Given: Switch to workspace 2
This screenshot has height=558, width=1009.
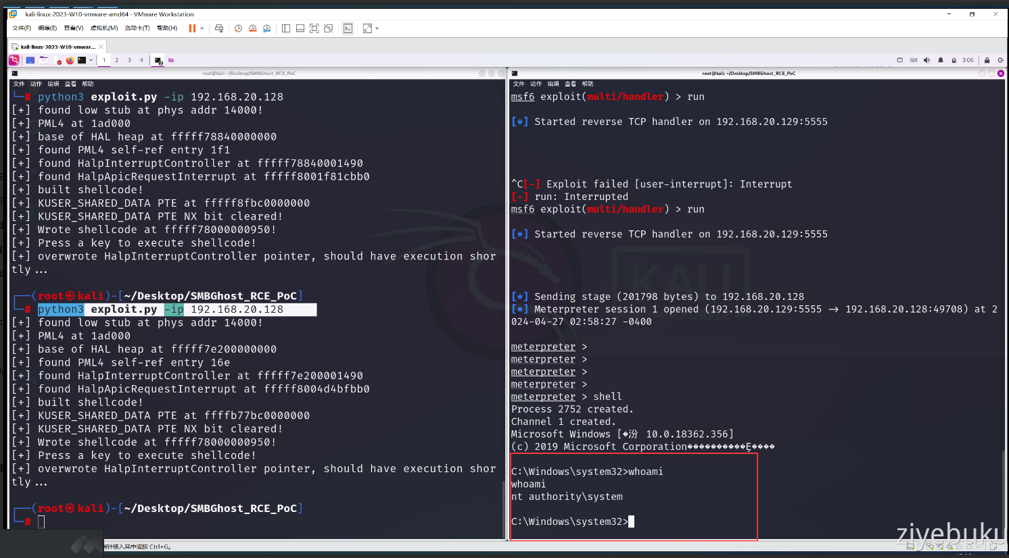Looking at the screenshot, I should [x=116, y=60].
